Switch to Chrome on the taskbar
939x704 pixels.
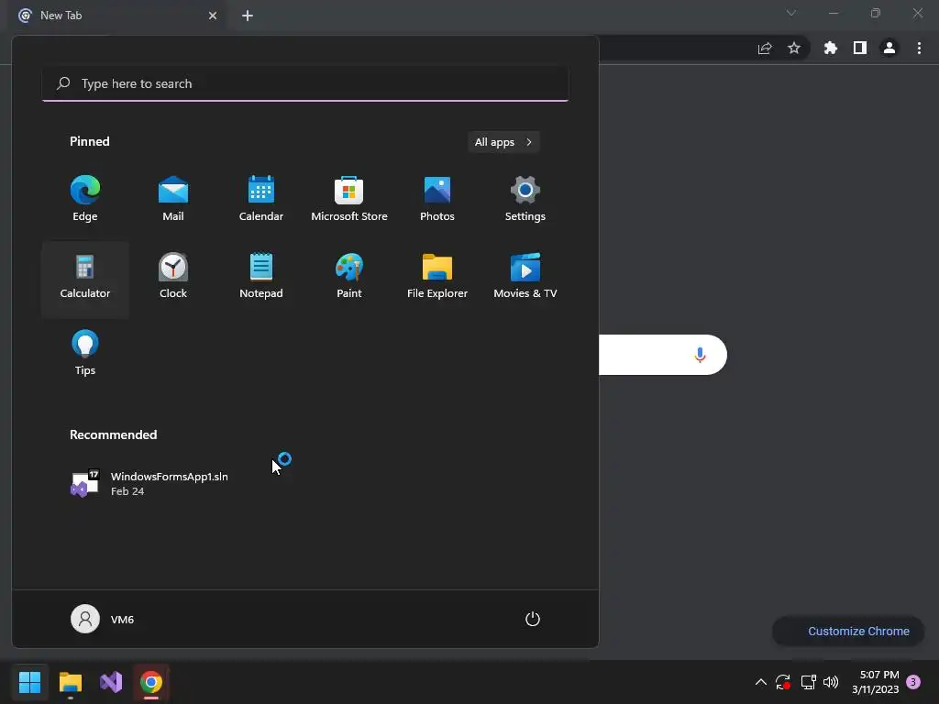151,682
